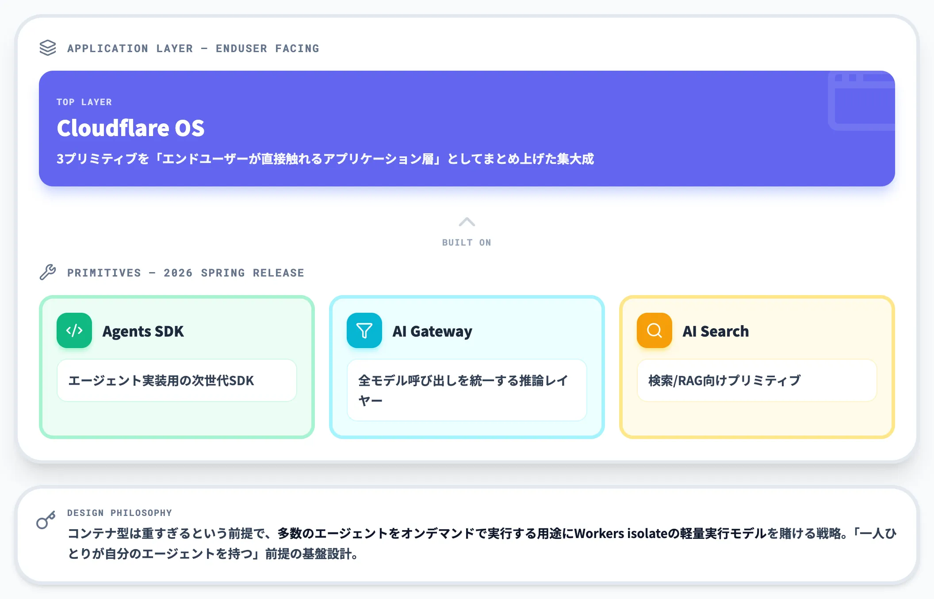Select the Cloudflare OS title
Image resolution: width=934 pixels, height=599 pixels.
pos(131,128)
